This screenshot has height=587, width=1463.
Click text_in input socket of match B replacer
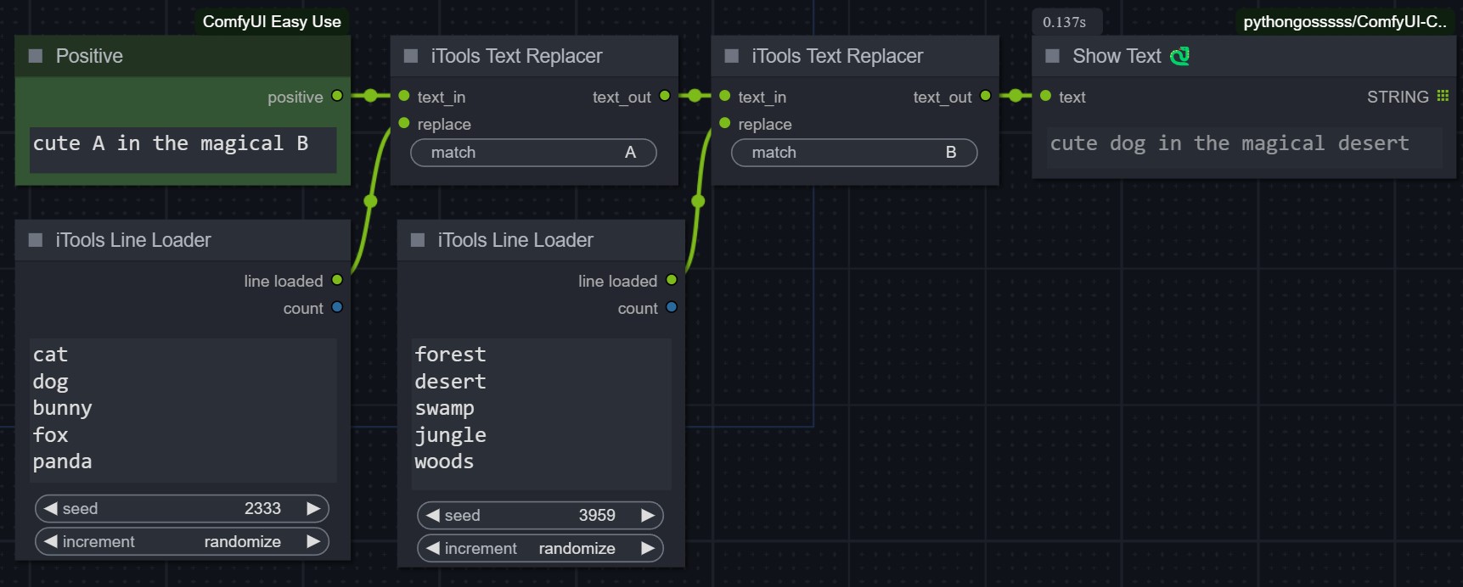click(725, 96)
